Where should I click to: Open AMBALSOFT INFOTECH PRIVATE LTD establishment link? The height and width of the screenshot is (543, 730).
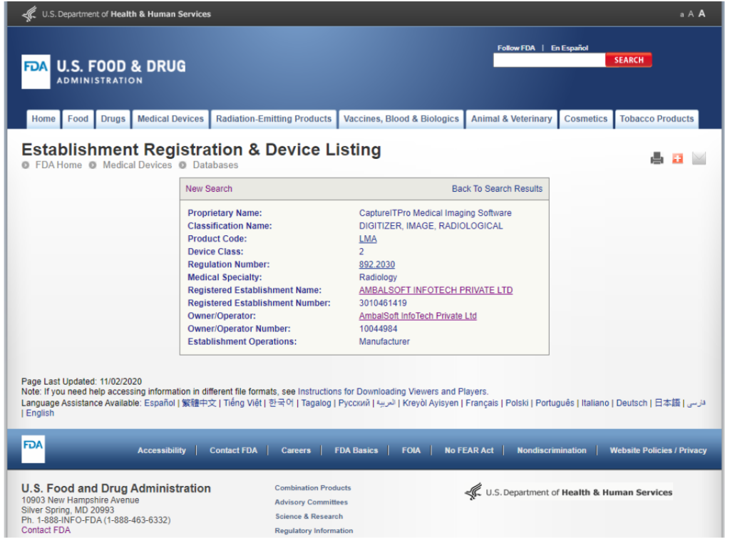(x=436, y=290)
